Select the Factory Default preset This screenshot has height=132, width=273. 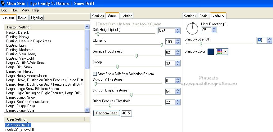[17, 32]
